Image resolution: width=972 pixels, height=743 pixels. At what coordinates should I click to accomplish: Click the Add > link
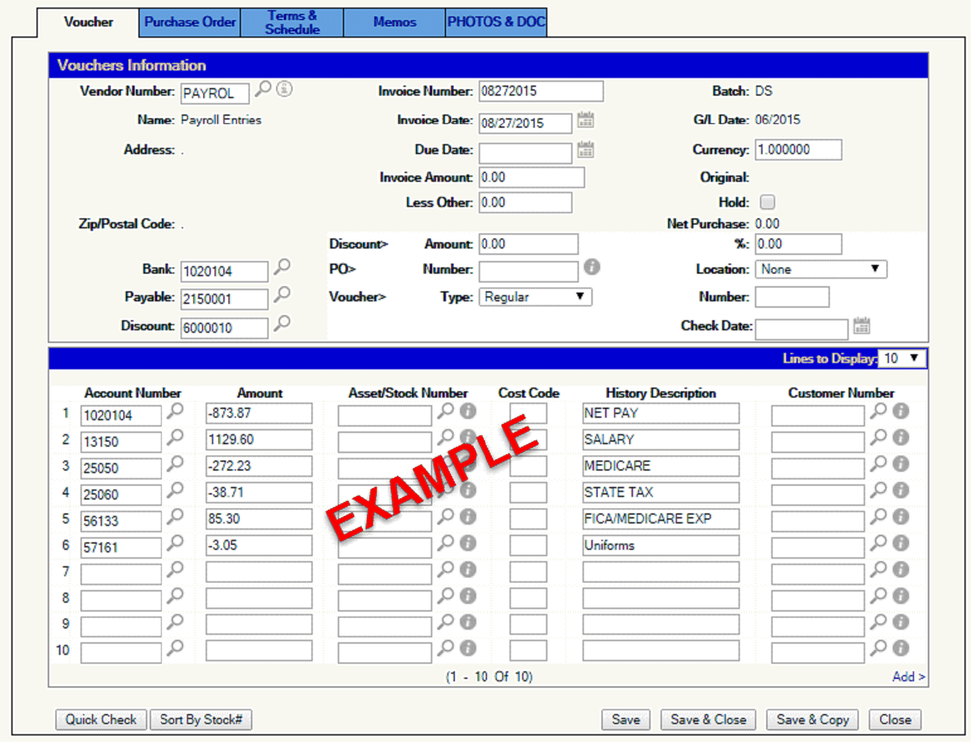coord(908,677)
